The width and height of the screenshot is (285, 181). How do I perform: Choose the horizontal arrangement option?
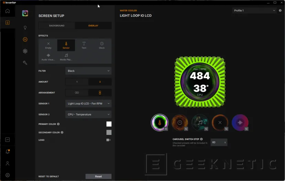(77, 93)
